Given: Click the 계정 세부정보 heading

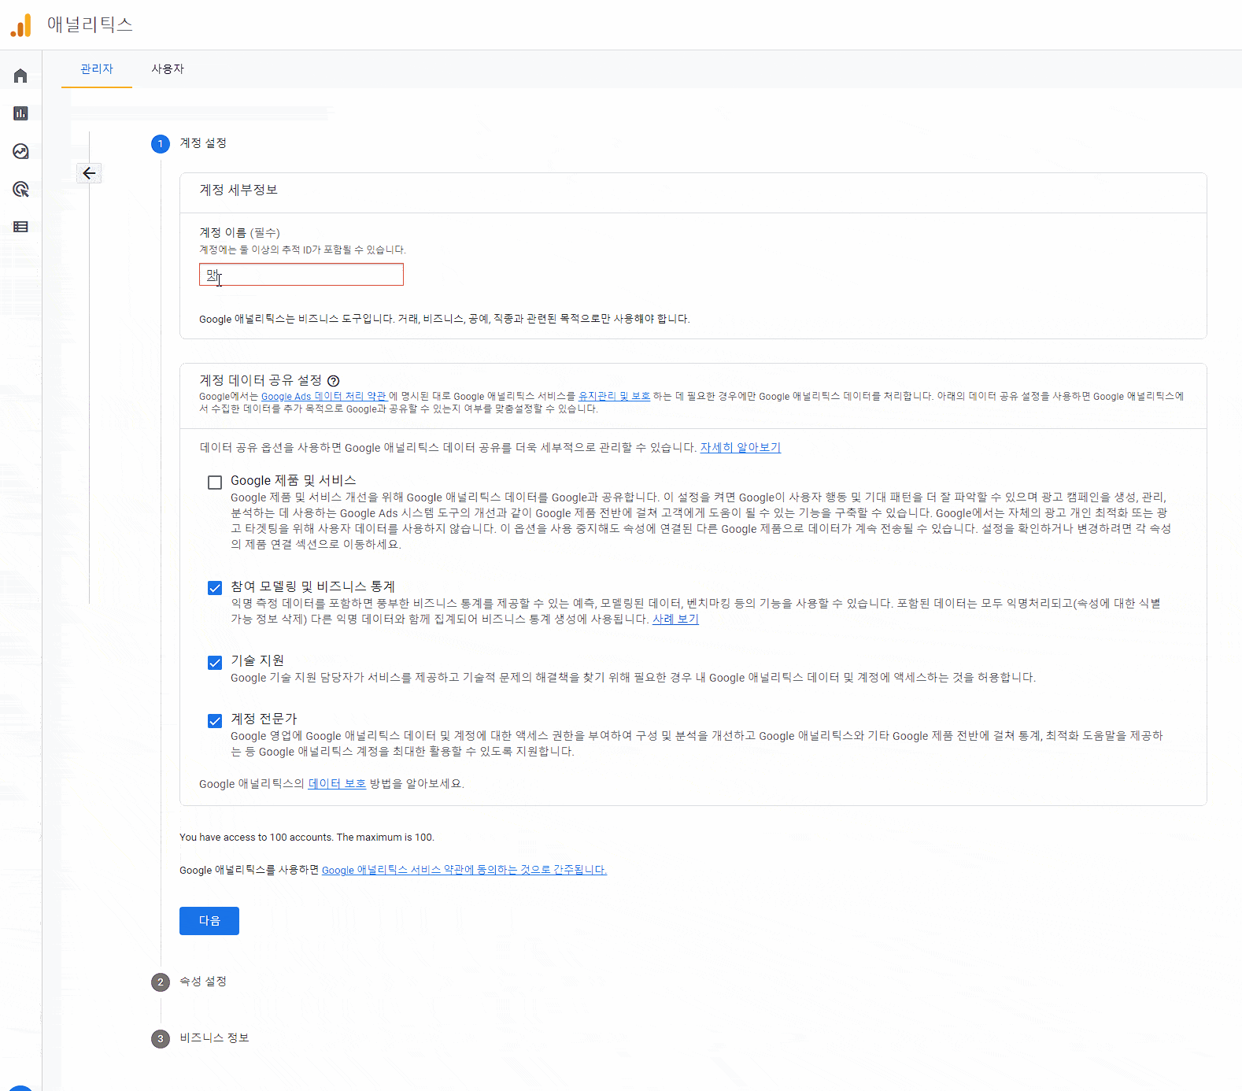Looking at the screenshot, I should (238, 190).
